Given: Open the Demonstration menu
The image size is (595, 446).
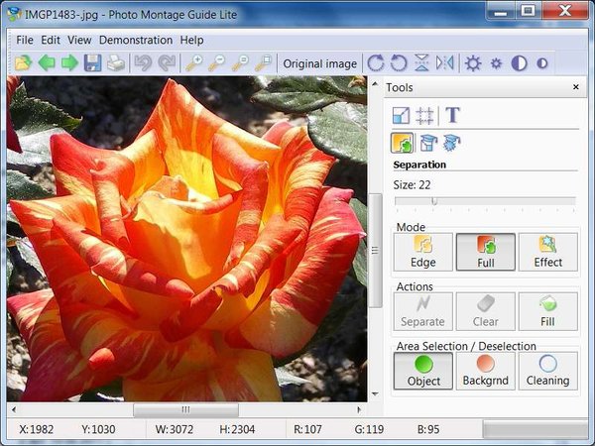Looking at the screenshot, I should [x=135, y=40].
